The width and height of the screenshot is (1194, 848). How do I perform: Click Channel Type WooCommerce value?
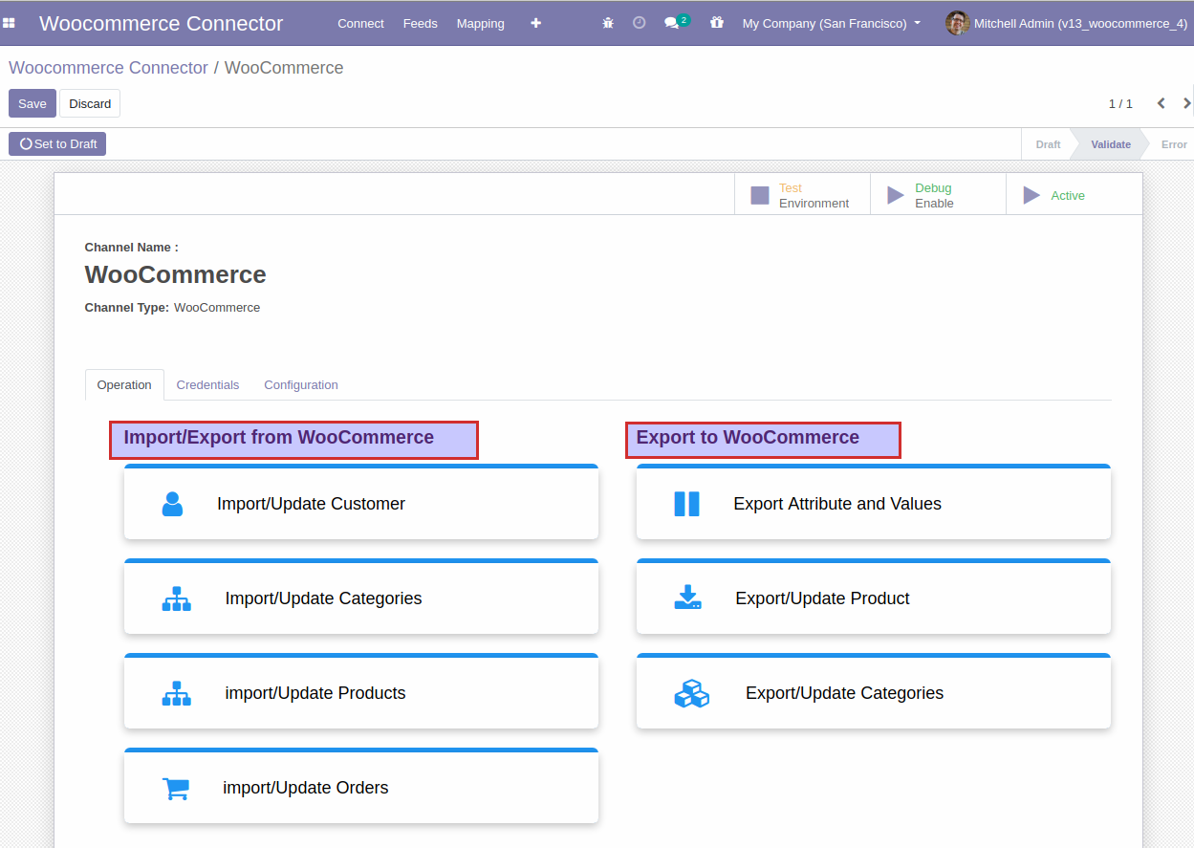pos(217,308)
